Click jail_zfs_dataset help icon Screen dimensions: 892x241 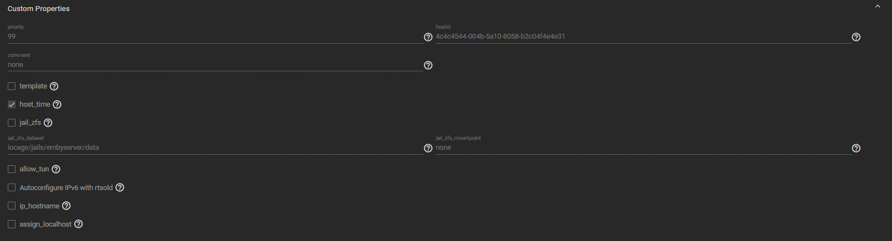click(428, 148)
